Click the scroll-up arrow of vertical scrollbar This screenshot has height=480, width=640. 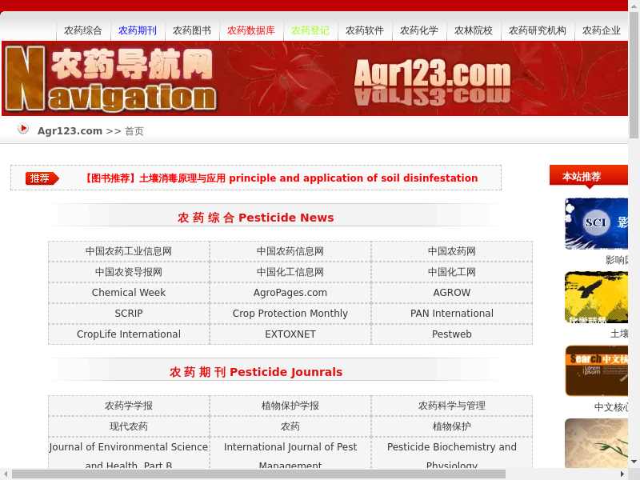(634, 5)
